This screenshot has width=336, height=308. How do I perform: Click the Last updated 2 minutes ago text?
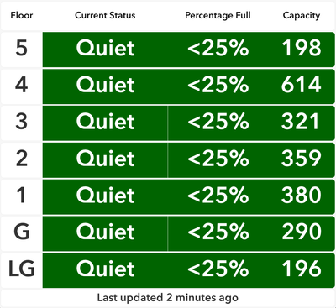click(167, 298)
